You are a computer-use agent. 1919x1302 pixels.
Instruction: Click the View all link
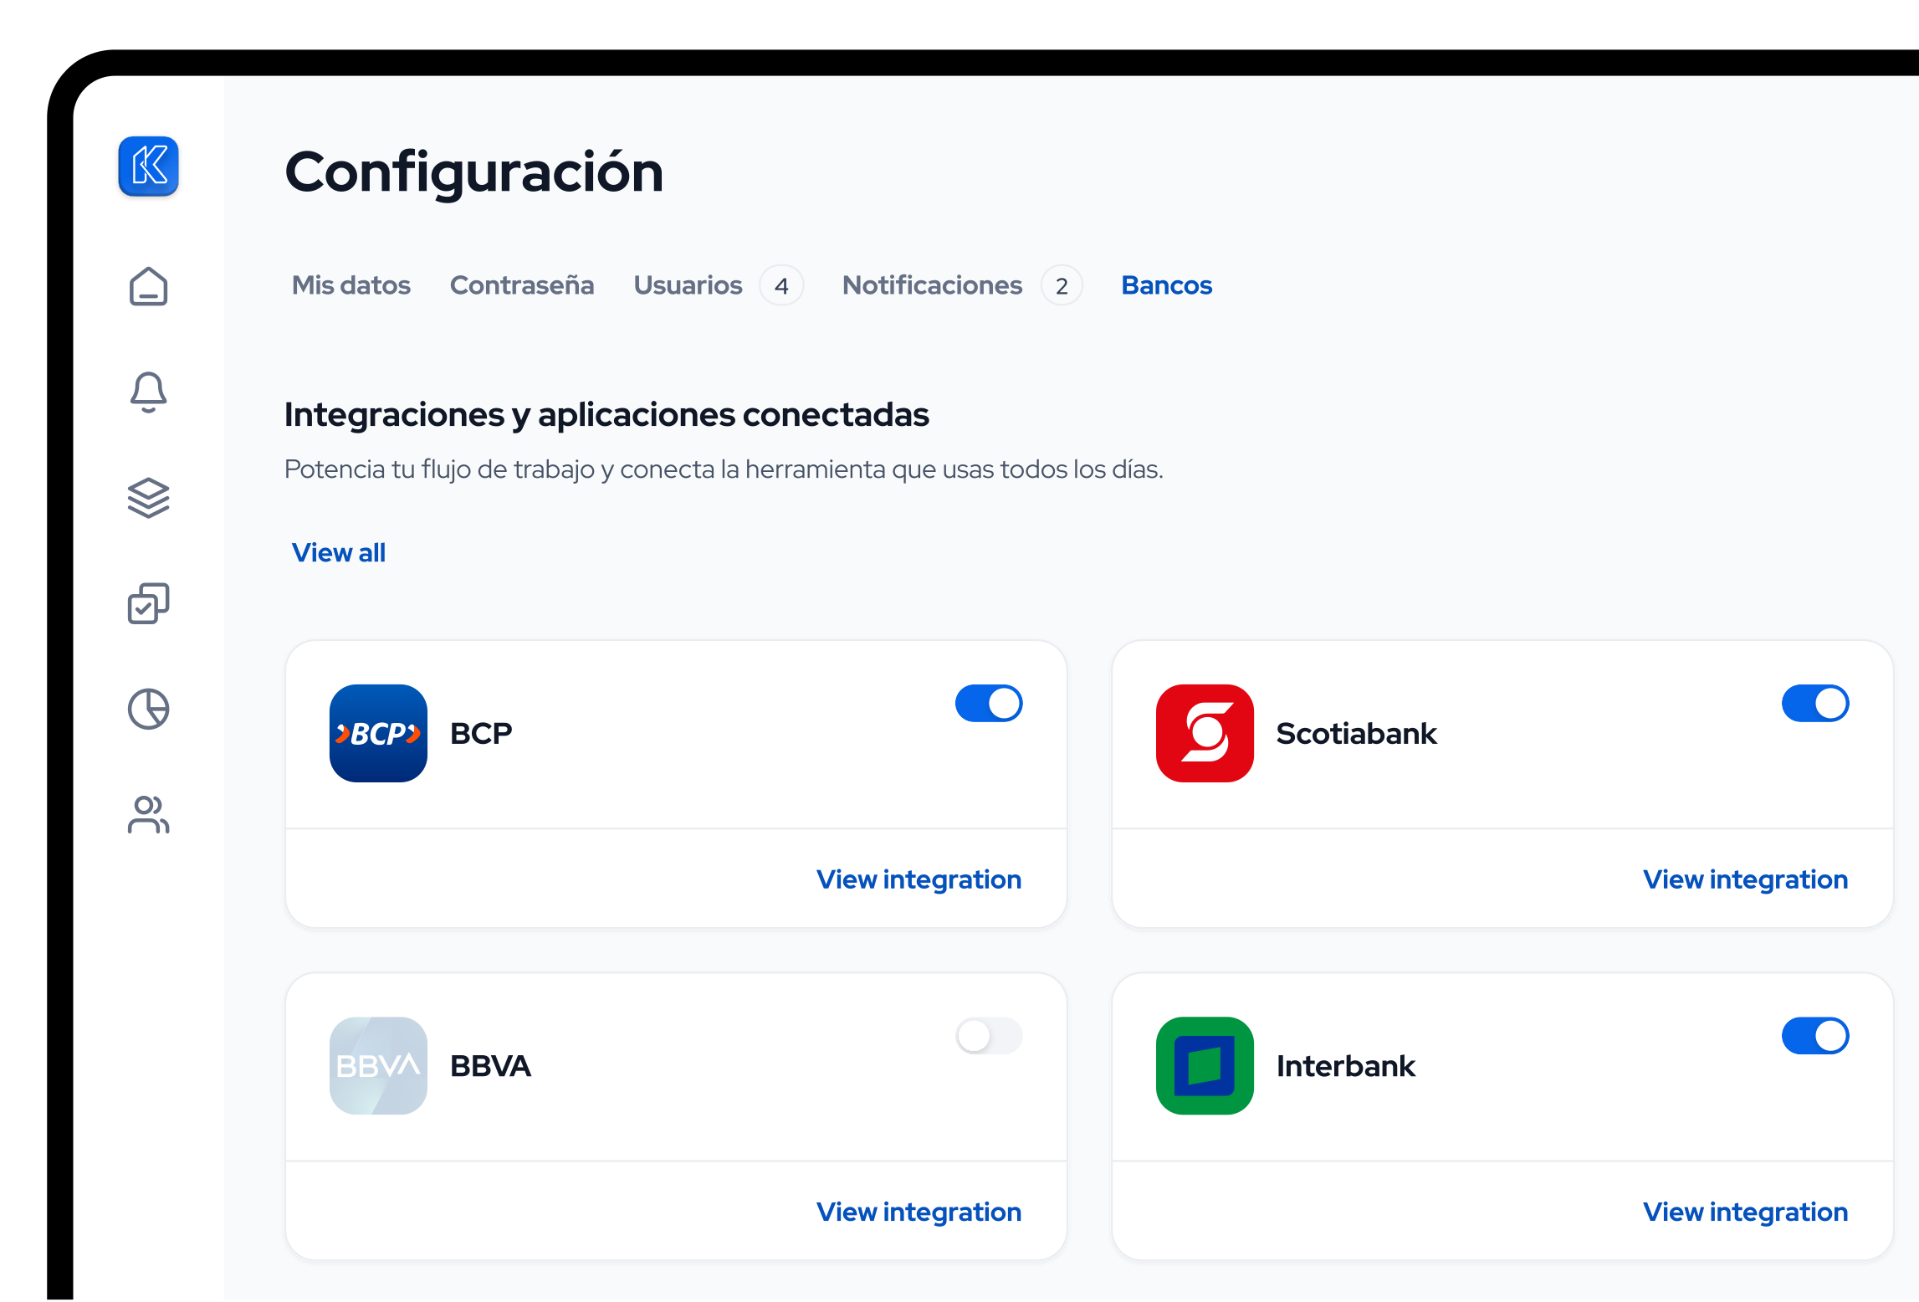pyautogui.click(x=339, y=552)
